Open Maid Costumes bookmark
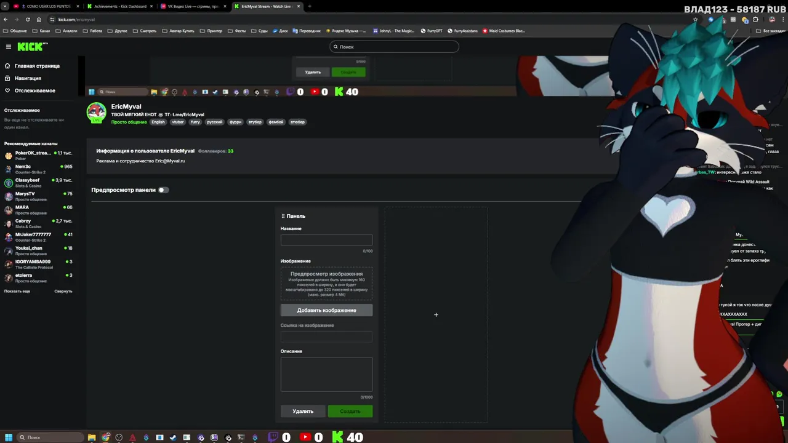The width and height of the screenshot is (788, 443). (504, 31)
